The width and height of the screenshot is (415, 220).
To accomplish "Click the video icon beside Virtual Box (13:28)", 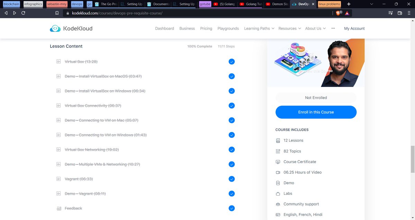I will (59, 62).
